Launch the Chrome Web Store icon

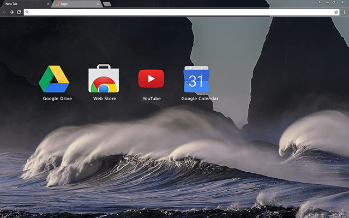(104, 78)
